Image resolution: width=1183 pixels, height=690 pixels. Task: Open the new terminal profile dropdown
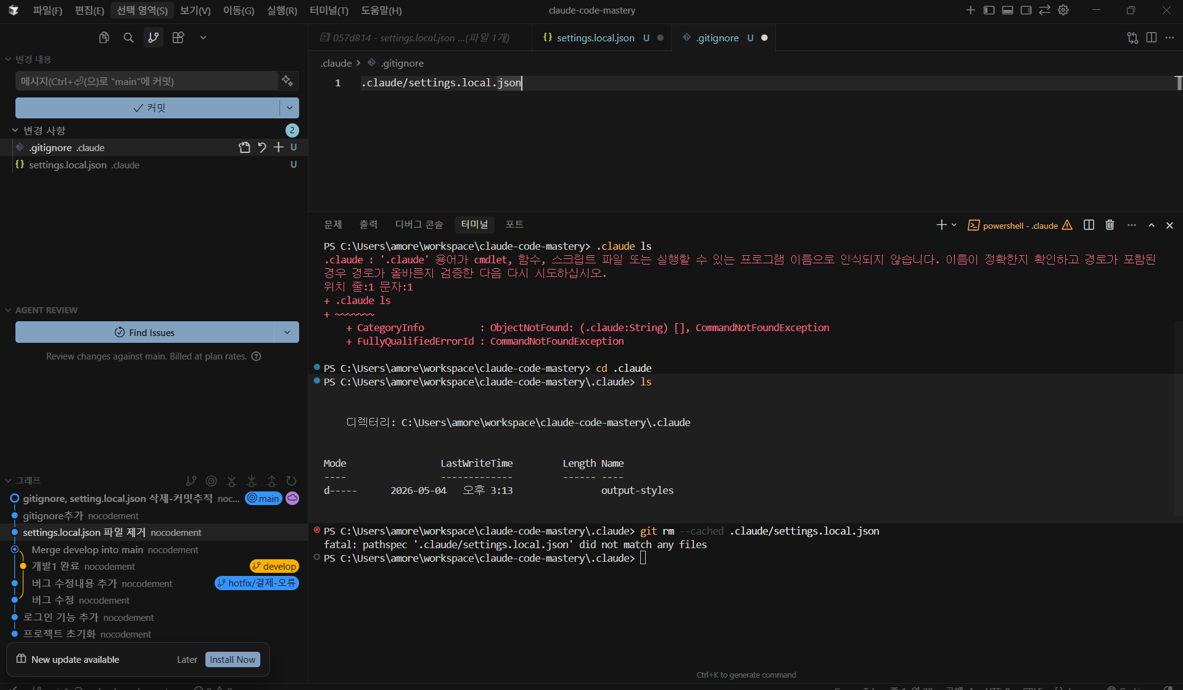(x=954, y=225)
